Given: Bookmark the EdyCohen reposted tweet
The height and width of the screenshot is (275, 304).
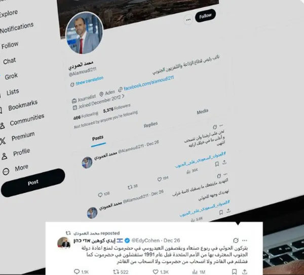Looking at the screenshot, I should coord(234,271).
